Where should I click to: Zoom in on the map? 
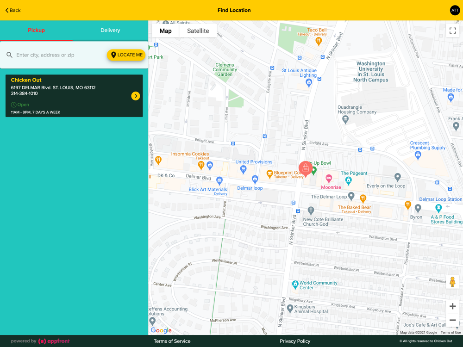tap(452, 306)
